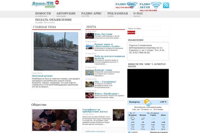Open the Авторские программы menu item

point(66,14)
